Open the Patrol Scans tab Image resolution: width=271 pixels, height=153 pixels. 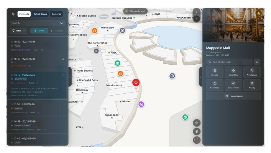[40, 14]
